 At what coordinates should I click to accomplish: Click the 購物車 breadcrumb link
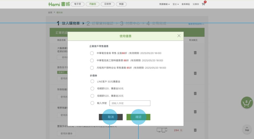[59, 12]
